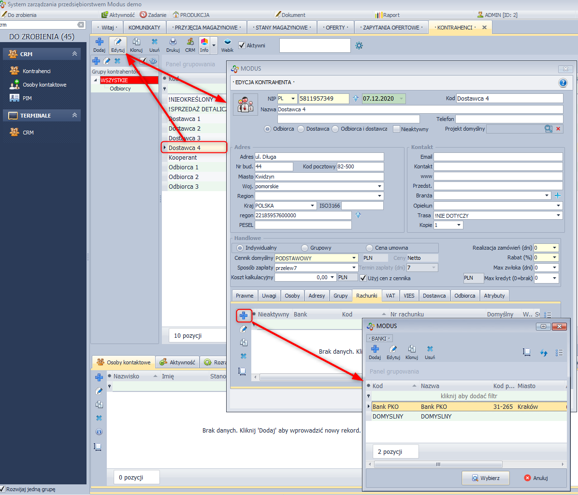Open Osoby kontaktowe in the CRM sidebar

[x=44, y=85]
